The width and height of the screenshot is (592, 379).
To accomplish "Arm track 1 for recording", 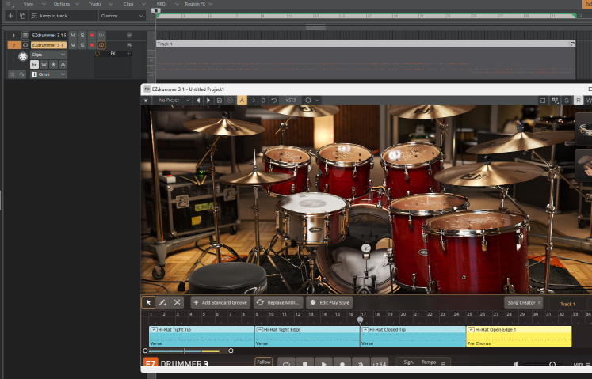I will tap(92, 35).
